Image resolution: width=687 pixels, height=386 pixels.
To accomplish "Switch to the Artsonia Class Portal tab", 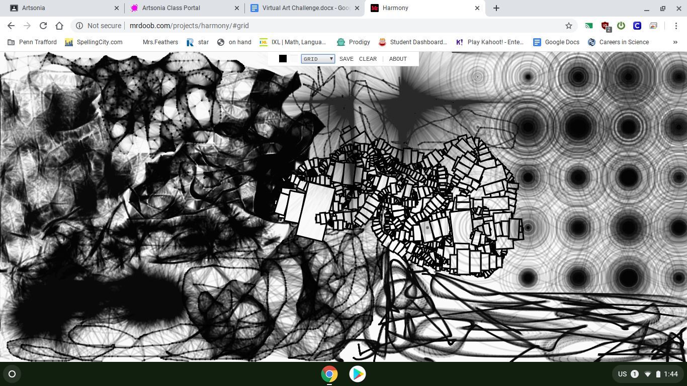I will coord(171,8).
